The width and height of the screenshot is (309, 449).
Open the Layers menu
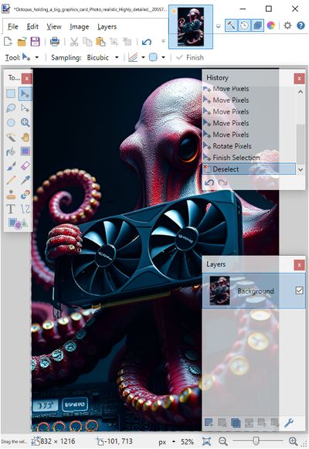(107, 26)
